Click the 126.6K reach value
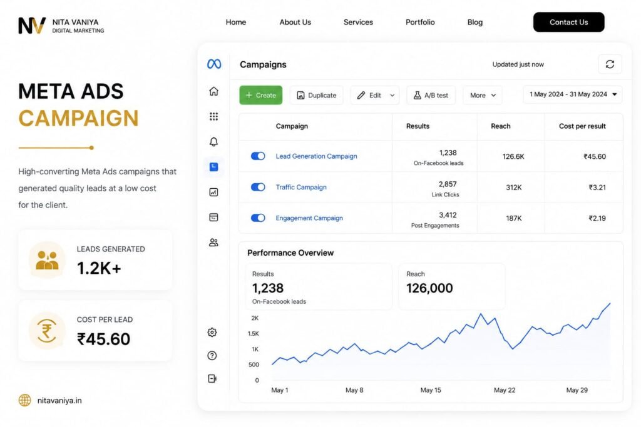641x427 pixels. click(x=513, y=156)
